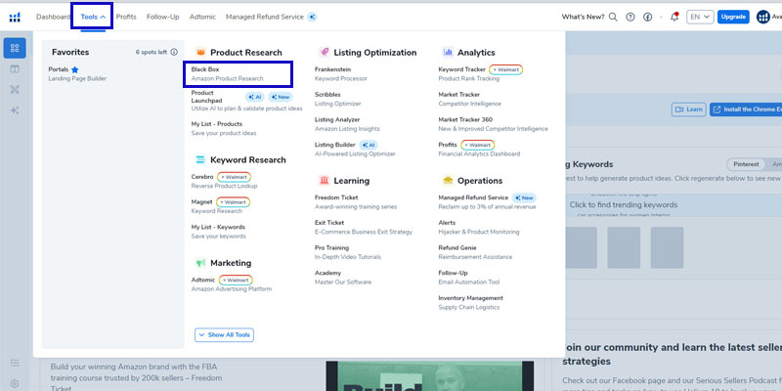Open Magnet Keyword Research tool

point(221,206)
